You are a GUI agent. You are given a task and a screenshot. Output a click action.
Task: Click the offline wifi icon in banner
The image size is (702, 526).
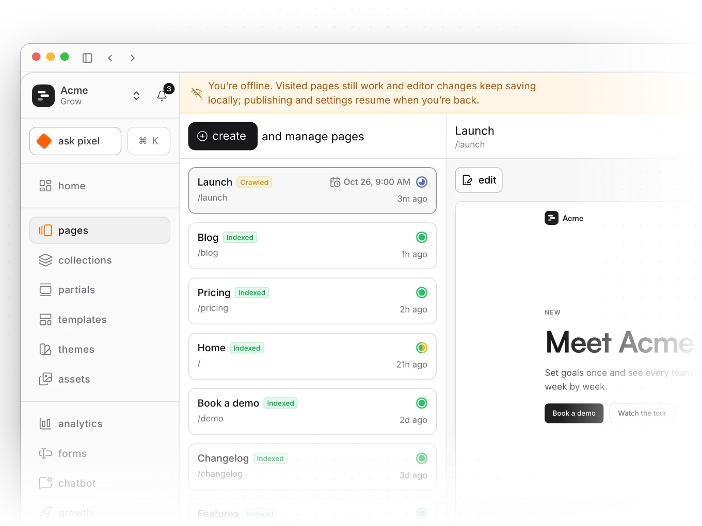point(197,93)
